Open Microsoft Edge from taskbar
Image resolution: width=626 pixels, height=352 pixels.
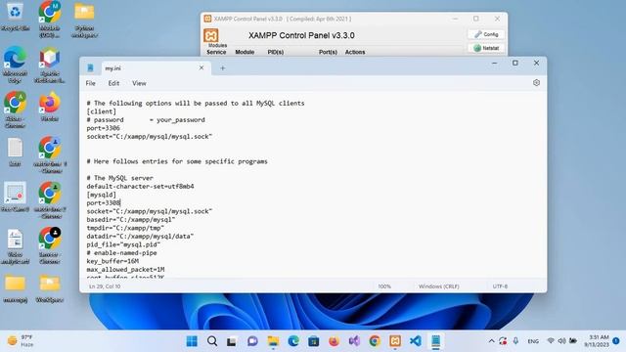[x=293, y=341]
